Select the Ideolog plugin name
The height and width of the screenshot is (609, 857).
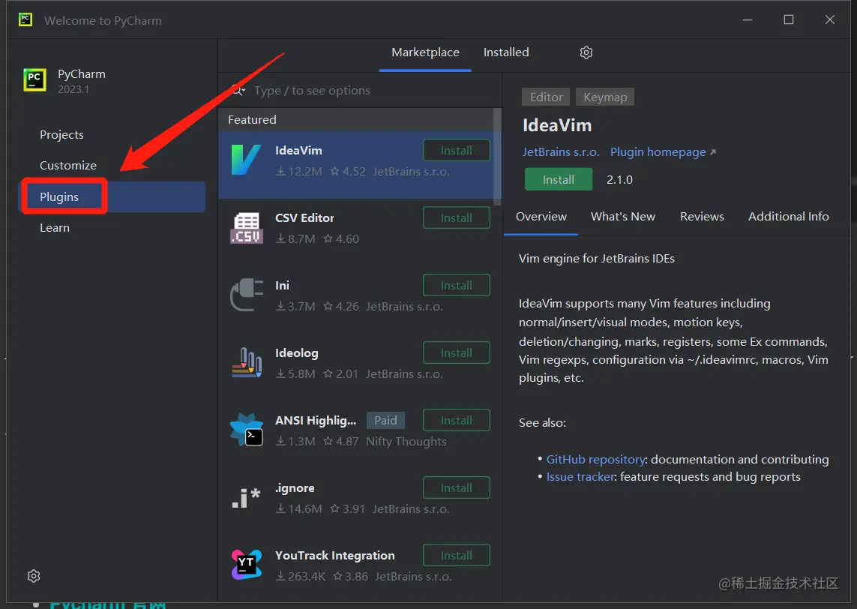[x=296, y=353]
